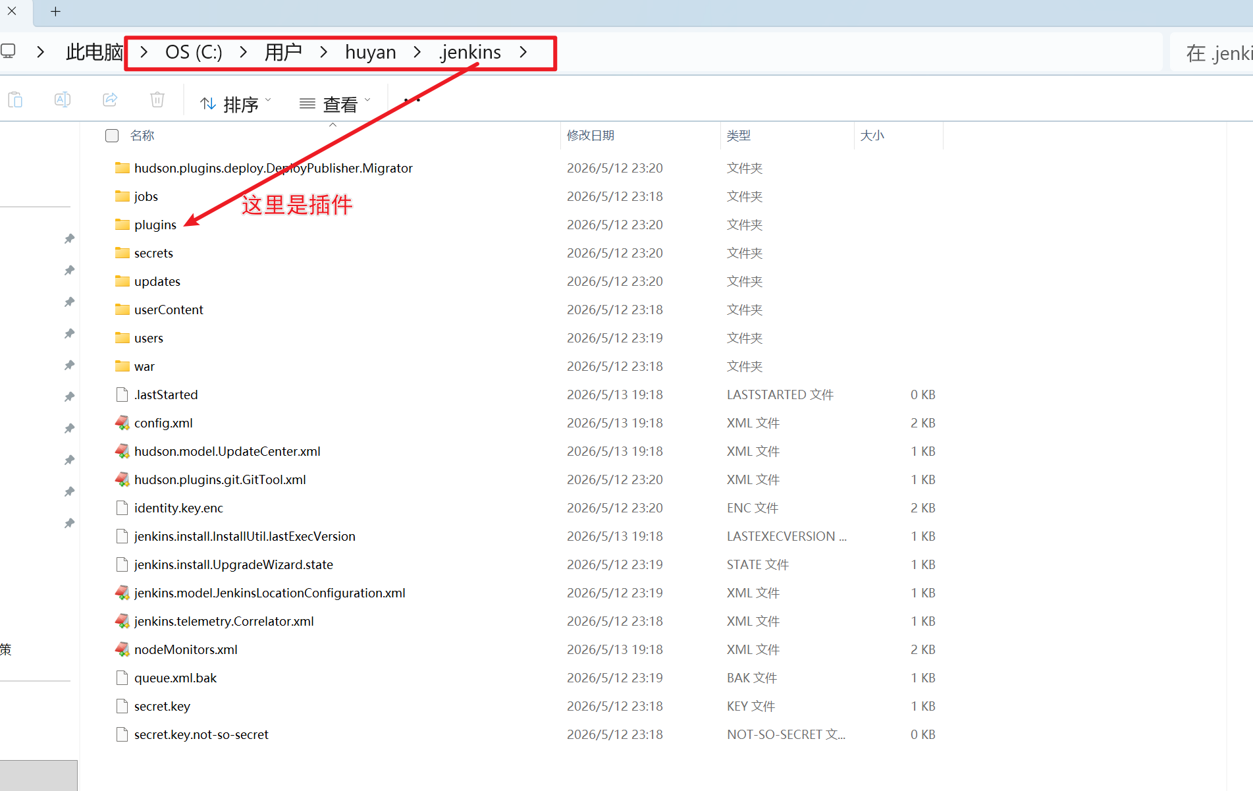
Task: Select the file name plugins
Action: tap(155, 225)
